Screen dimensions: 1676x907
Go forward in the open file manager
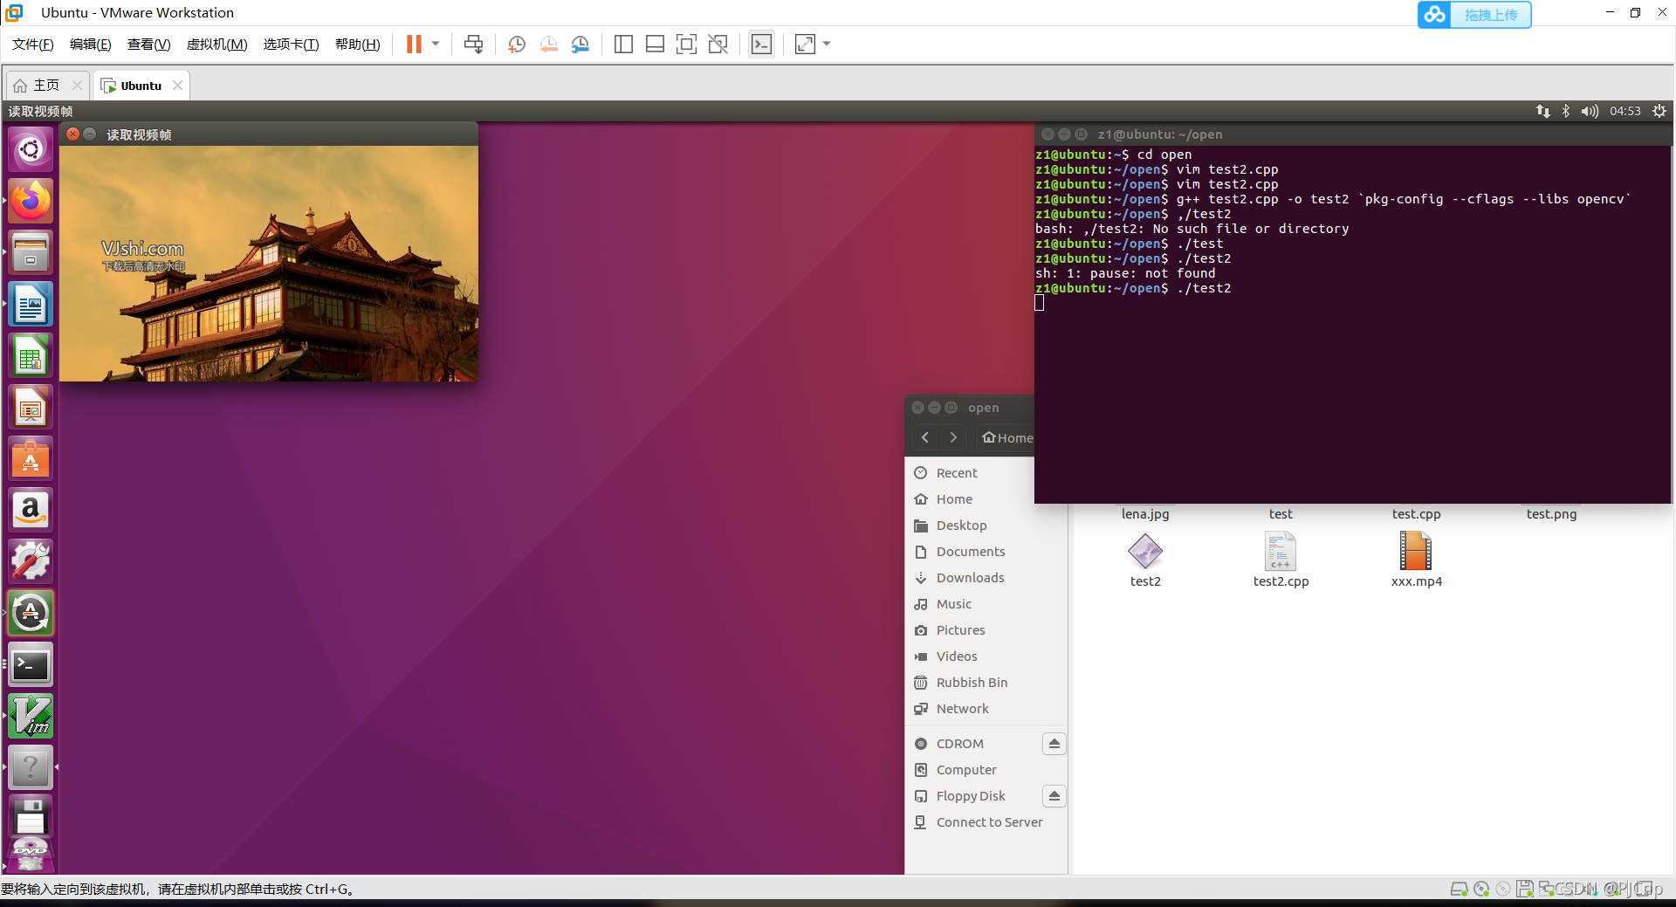point(953,437)
